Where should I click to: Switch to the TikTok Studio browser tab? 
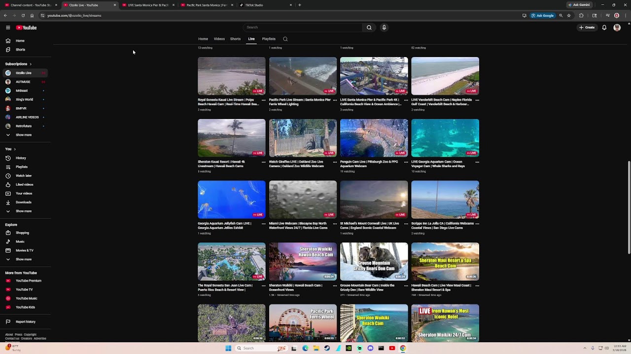pyautogui.click(x=265, y=5)
